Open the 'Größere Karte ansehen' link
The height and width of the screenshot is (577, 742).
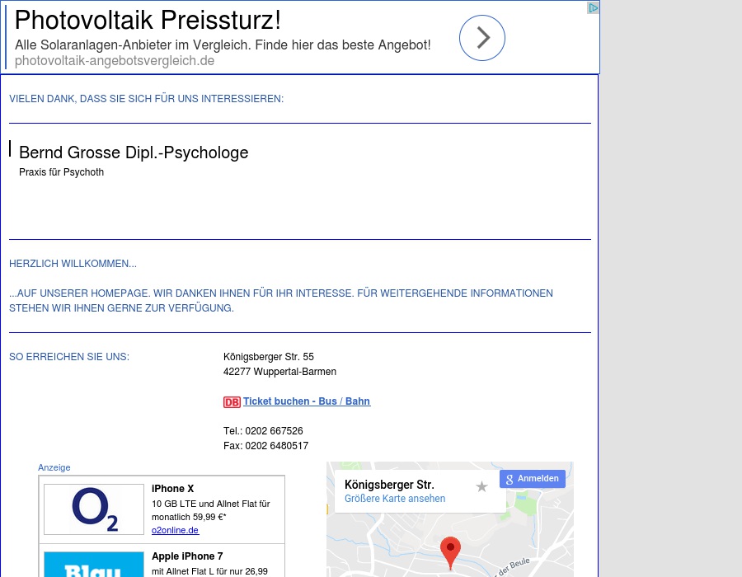pos(395,499)
